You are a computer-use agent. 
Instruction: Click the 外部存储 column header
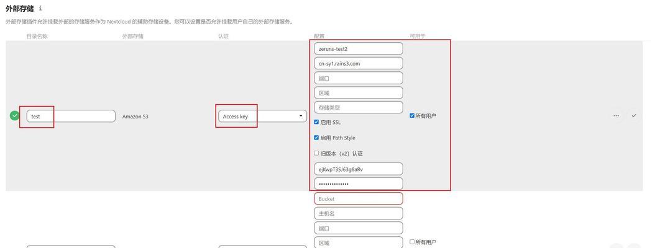(133, 36)
